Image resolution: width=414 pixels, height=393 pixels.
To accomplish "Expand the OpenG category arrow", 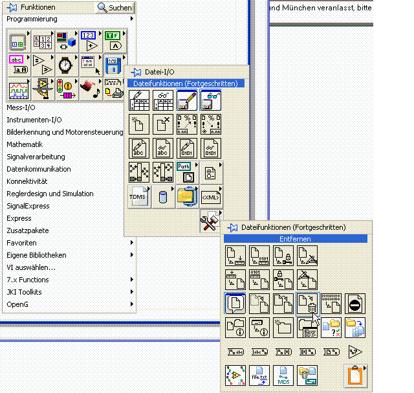I will tap(131, 304).
